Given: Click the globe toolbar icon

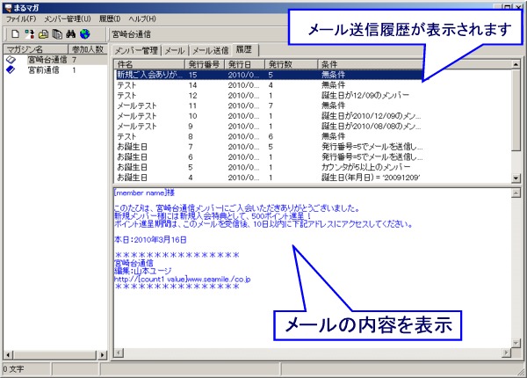Looking at the screenshot, I should point(85,33).
